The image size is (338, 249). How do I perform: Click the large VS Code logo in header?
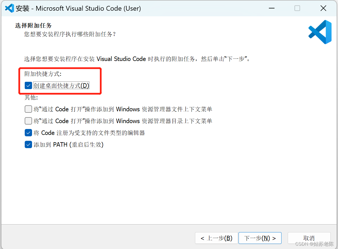click(320, 32)
